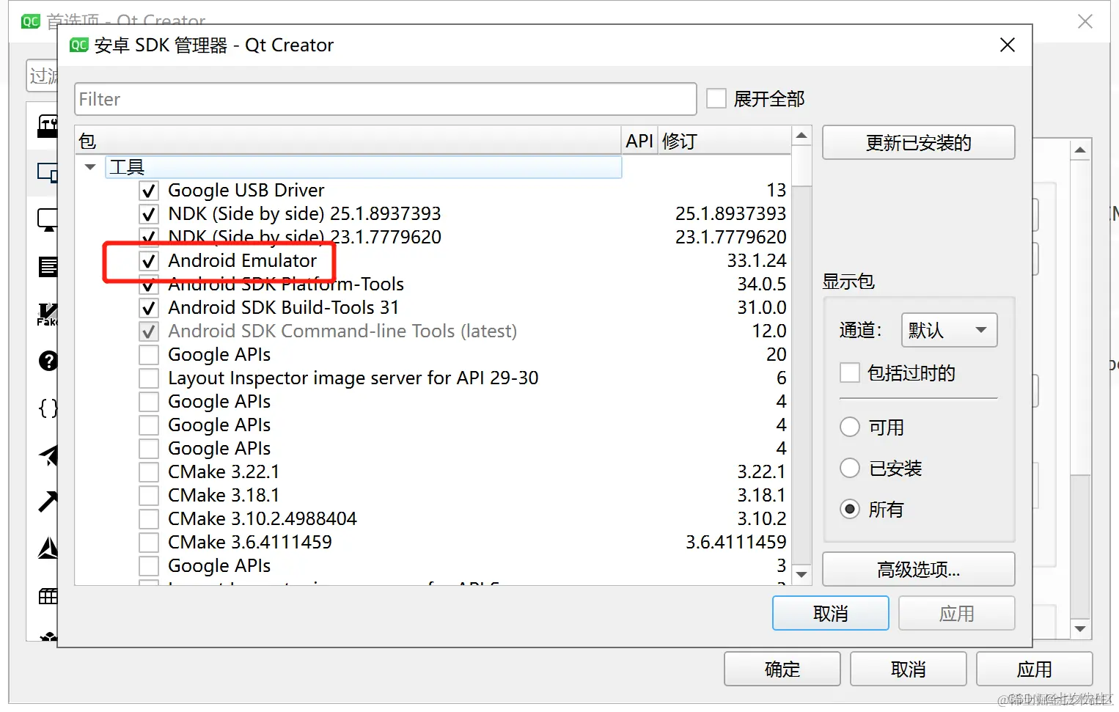Uncheck NDK (Side by side) 25.1.8937393

149,214
